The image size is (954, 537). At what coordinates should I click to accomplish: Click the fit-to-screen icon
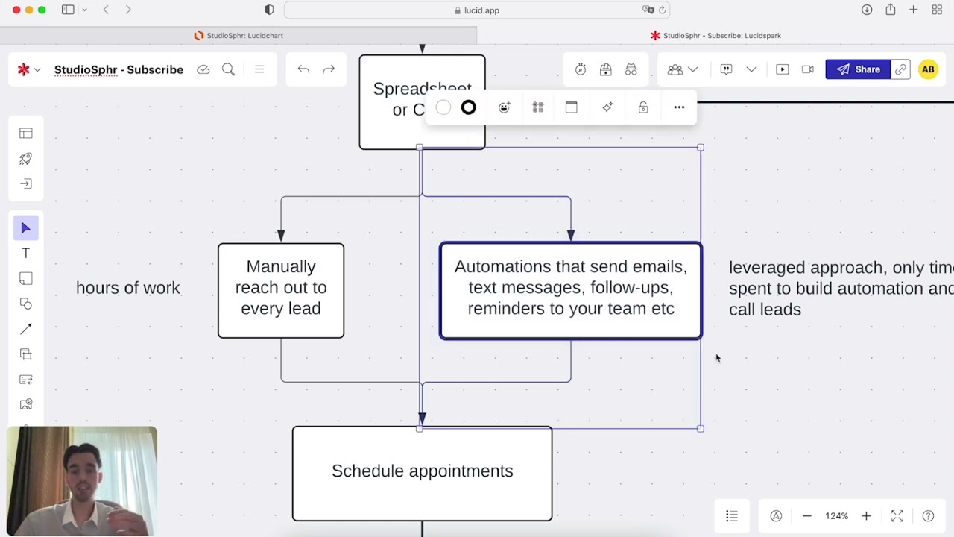coord(897,516)
